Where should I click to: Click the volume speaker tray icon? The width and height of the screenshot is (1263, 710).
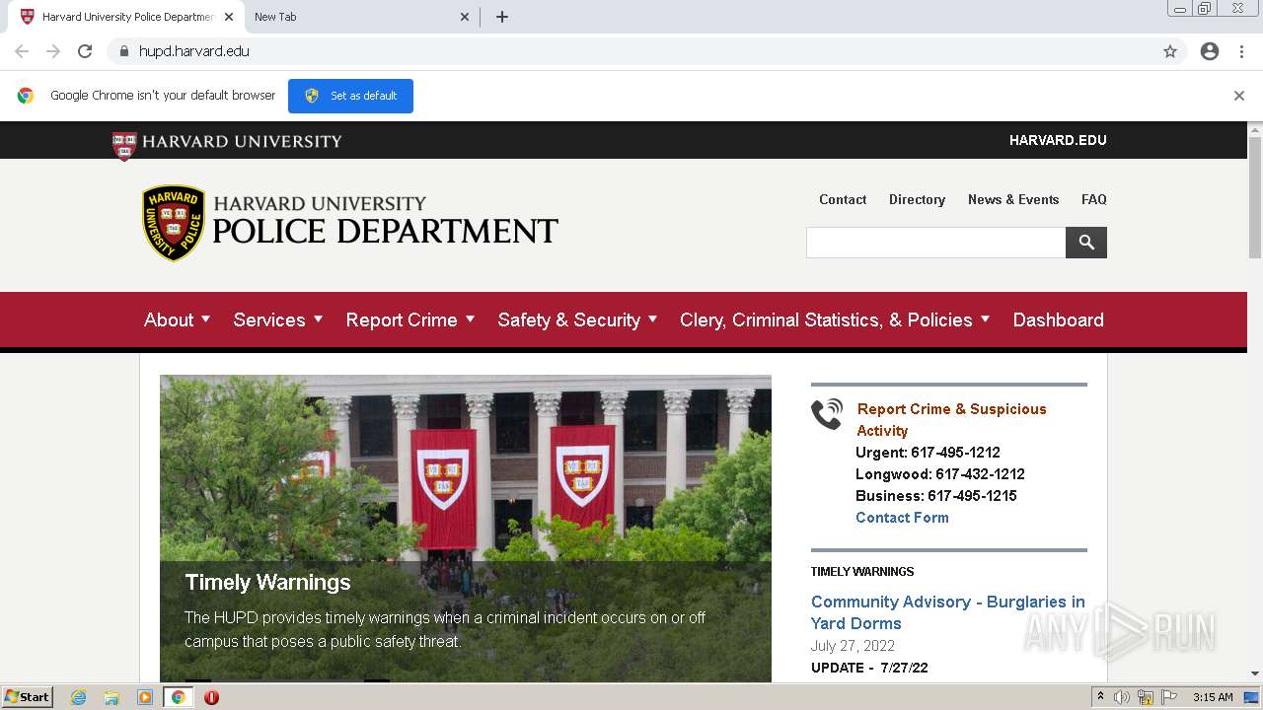pos(1122,697)
